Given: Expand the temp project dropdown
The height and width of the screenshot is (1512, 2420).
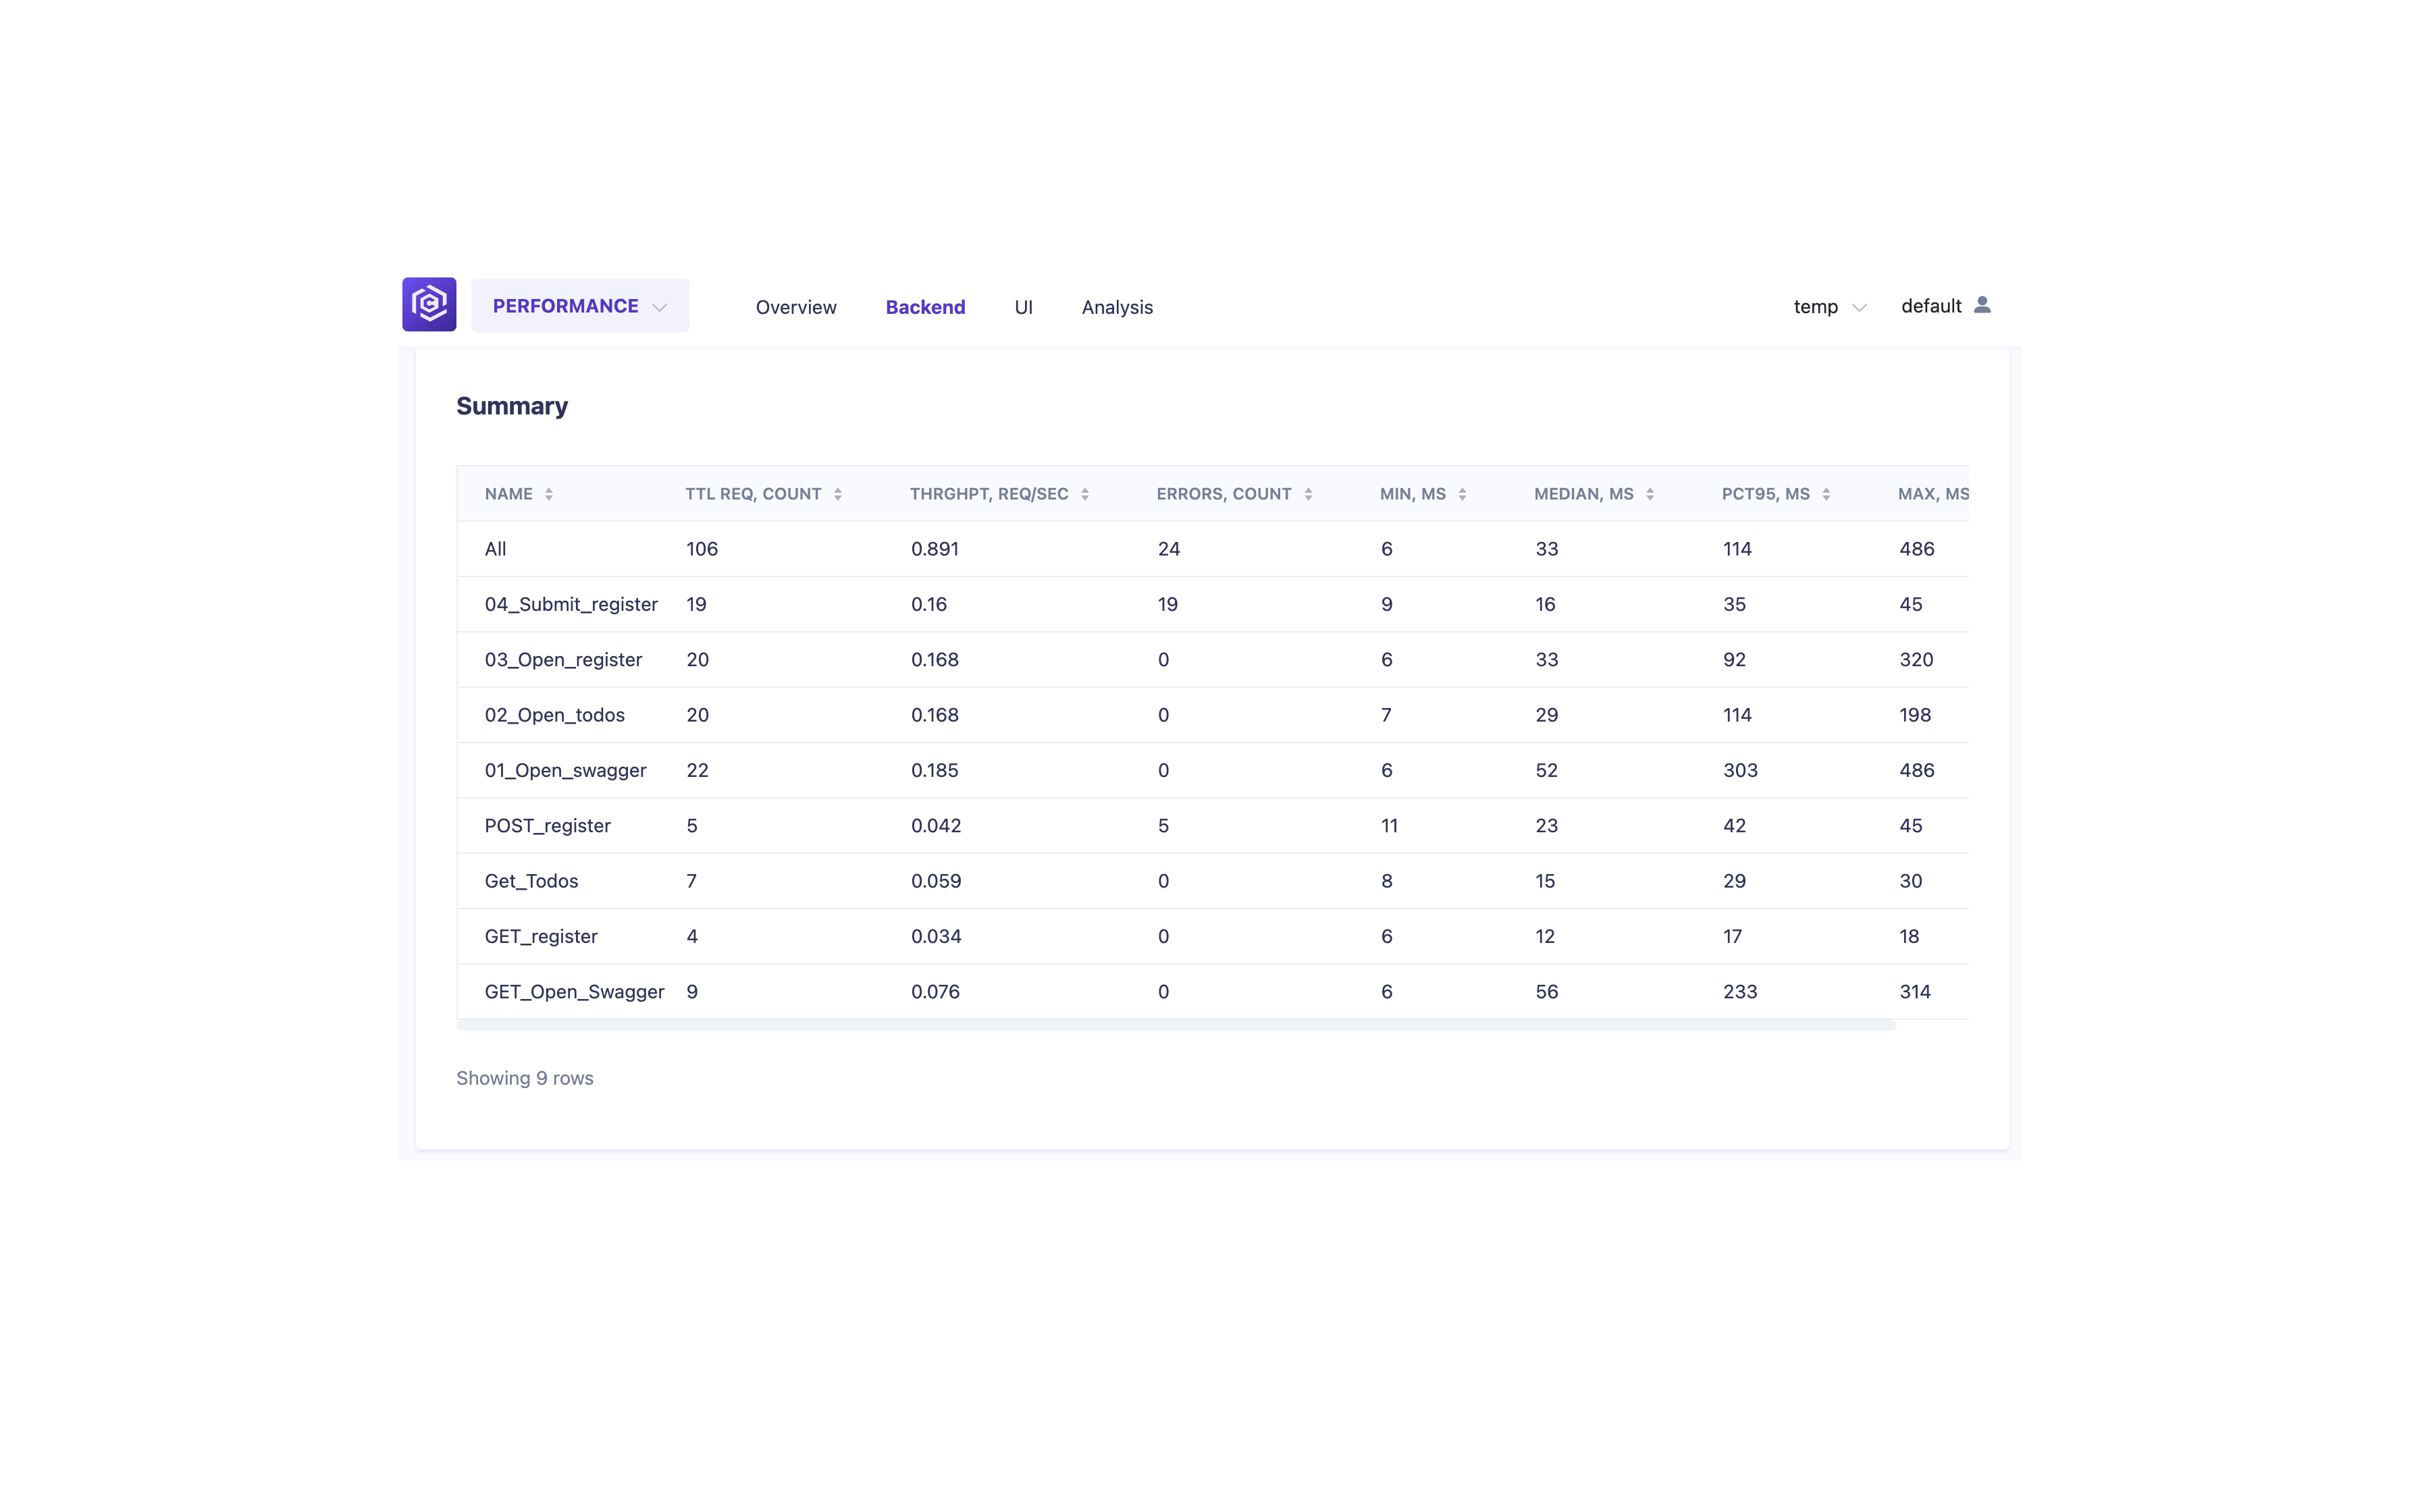Looking at the screenshot, I should (1829, 307).
